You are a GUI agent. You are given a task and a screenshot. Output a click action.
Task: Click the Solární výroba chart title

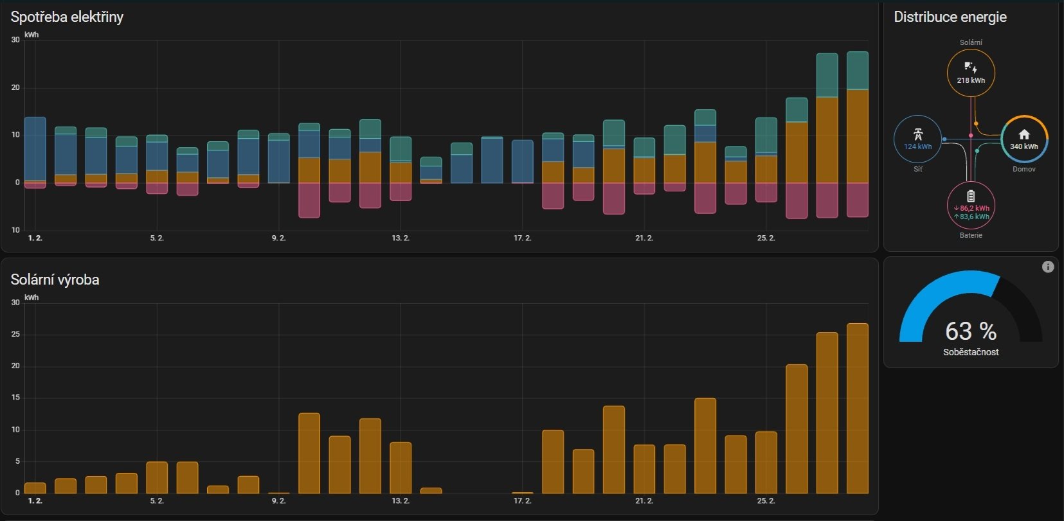[55, 279]
